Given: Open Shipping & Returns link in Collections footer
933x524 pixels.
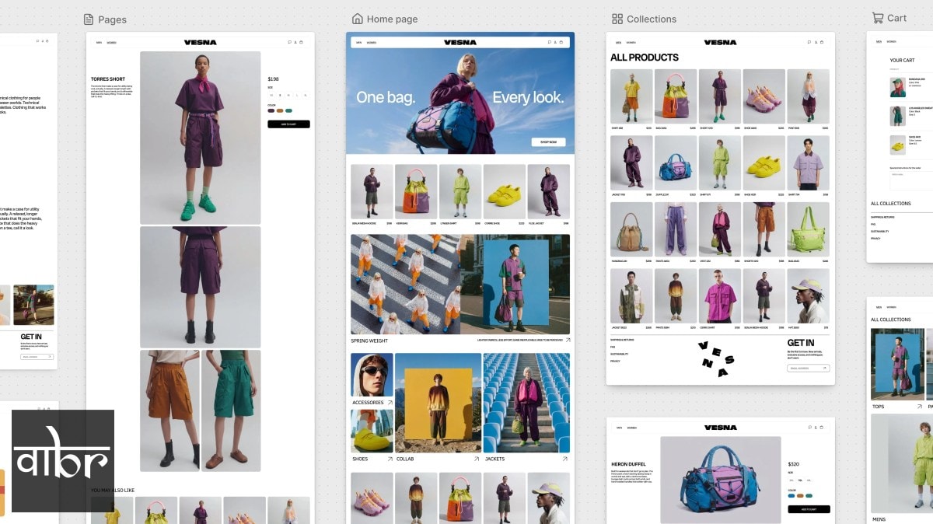Looking at the screenshot, I should click(x=622, y=340).
